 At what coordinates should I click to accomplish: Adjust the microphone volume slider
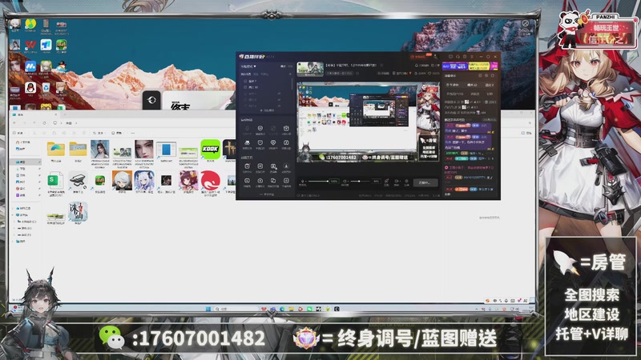click(x=322, y=182)
